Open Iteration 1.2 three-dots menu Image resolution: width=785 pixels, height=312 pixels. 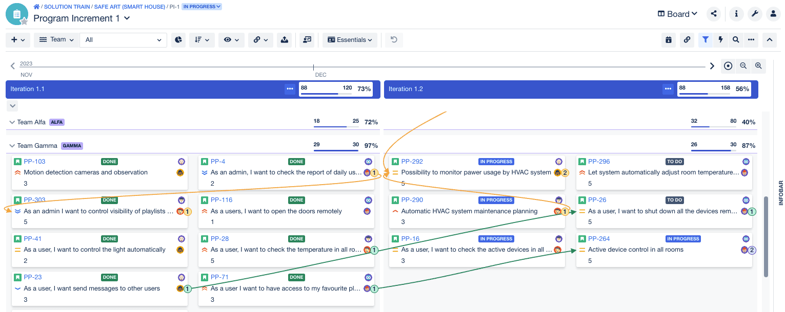(668, 89)
